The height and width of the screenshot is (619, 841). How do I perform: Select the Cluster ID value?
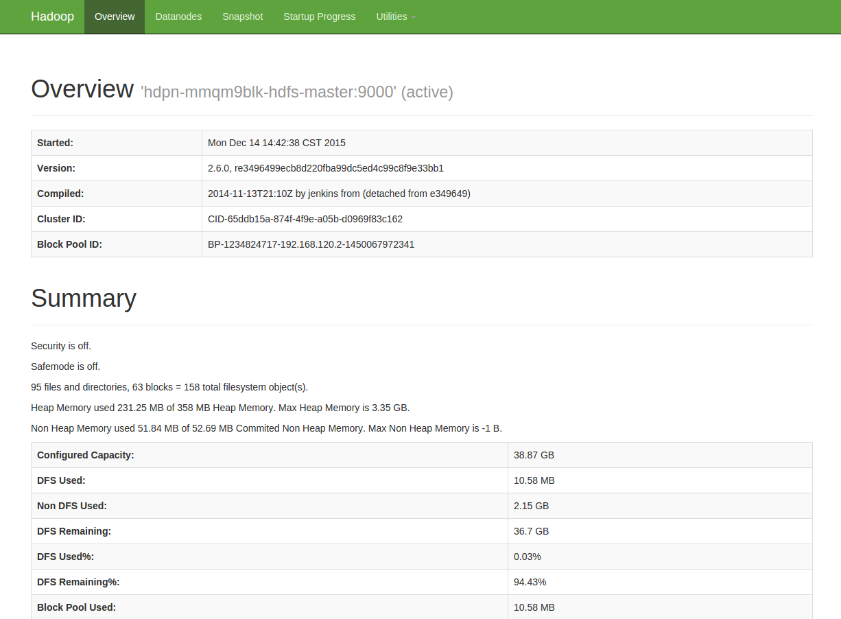pyautogui.click(x=305, y=219)
